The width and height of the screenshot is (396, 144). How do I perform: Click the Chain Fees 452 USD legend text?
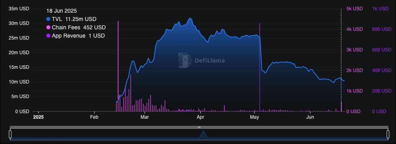click(x=79, y=27)
